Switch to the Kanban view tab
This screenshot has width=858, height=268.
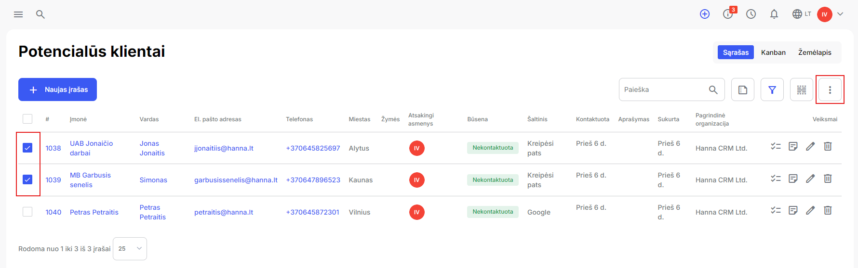[773, 52]
